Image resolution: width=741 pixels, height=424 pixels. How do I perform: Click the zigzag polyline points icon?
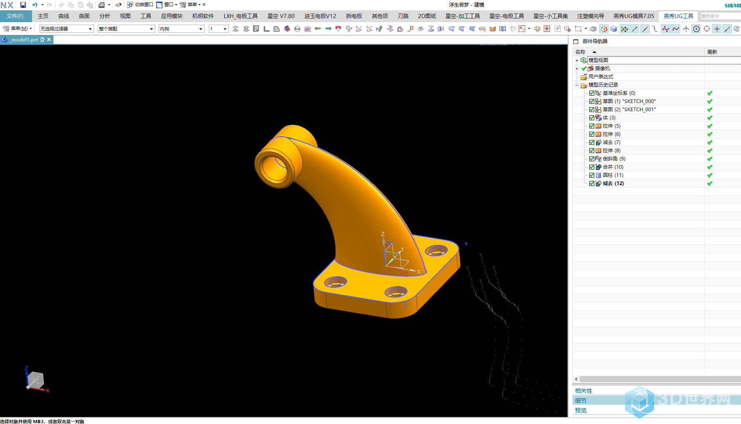pyautogui.click(x=665, y=29)
